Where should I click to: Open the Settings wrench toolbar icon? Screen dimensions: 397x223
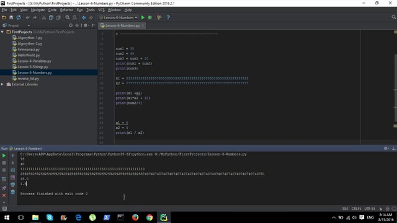click(x=159, y=17)
